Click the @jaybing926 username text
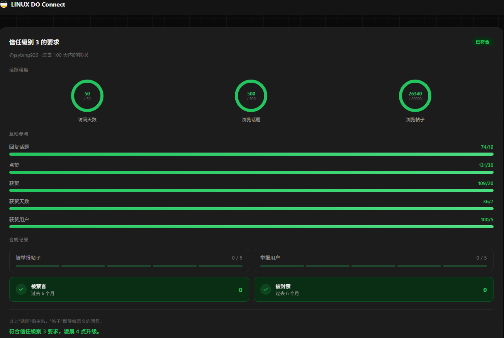504x338 pixels. [24, 55]
